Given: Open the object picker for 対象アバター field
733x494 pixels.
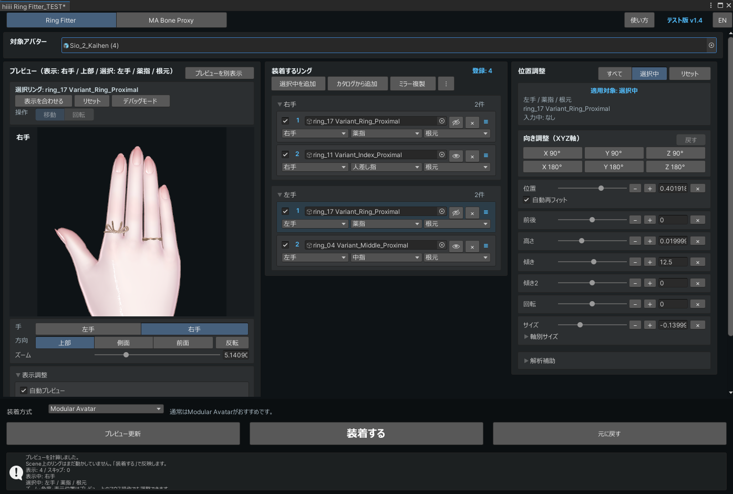Looking at the screenshot, I should click(711, 45).
